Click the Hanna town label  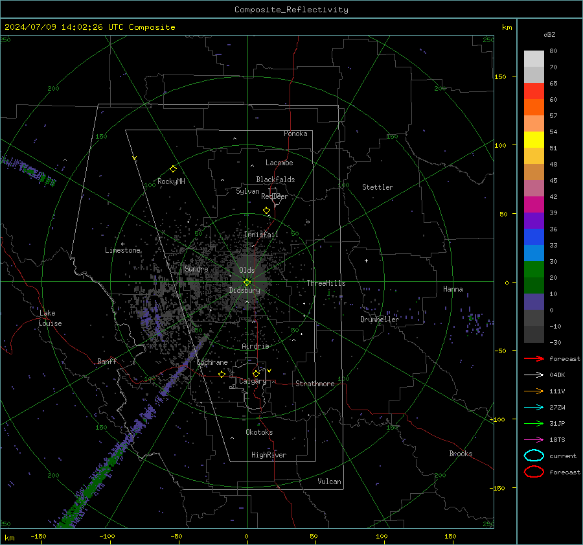(x=453, y=289)
